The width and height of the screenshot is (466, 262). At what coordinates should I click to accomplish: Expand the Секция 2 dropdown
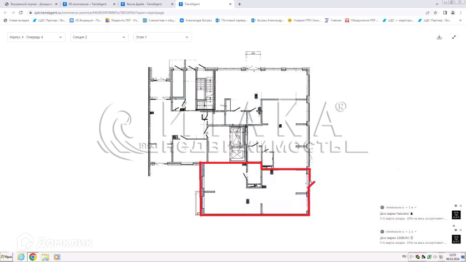99,37
